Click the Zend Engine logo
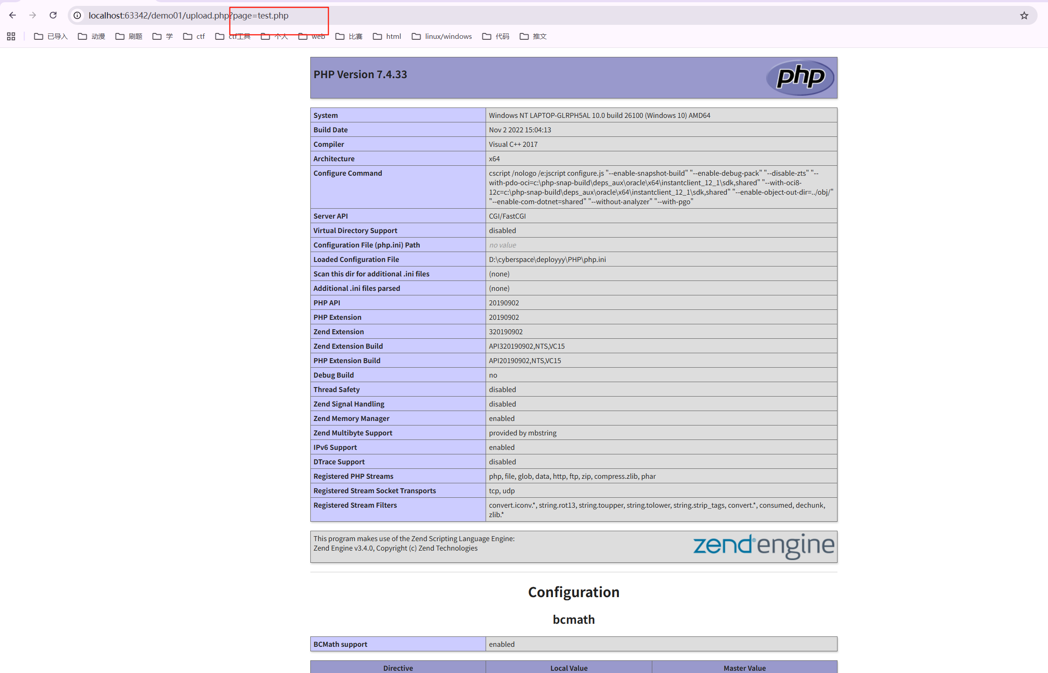This screenshot has height=673, width=1048. (763, 546)
